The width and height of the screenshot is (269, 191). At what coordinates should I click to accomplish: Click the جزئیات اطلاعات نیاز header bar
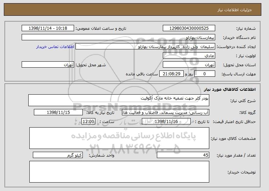tap(133, 9)
